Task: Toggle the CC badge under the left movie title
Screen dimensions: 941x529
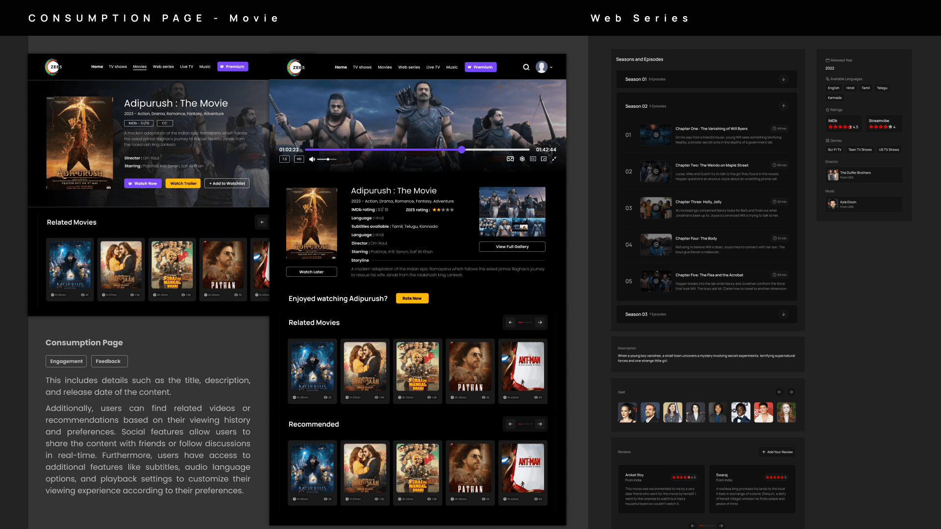Action: [x=165, y=123]
